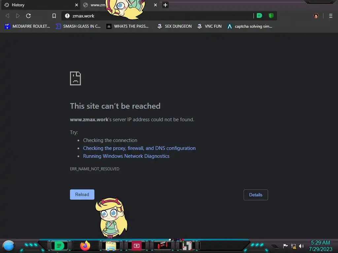Open MEDIAFIRE ROULET... bookmark
Screen dimensions: 338x253
[27, 26]
